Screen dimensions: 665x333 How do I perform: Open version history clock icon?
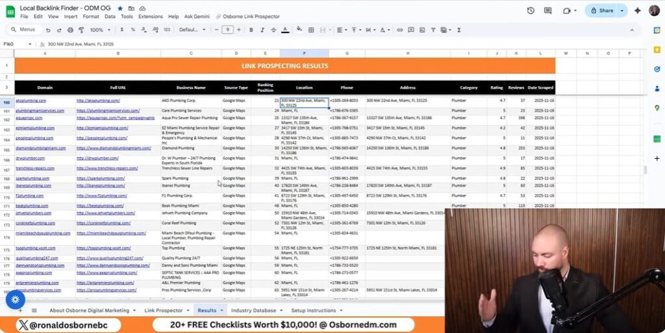click(x=531, y=10)
